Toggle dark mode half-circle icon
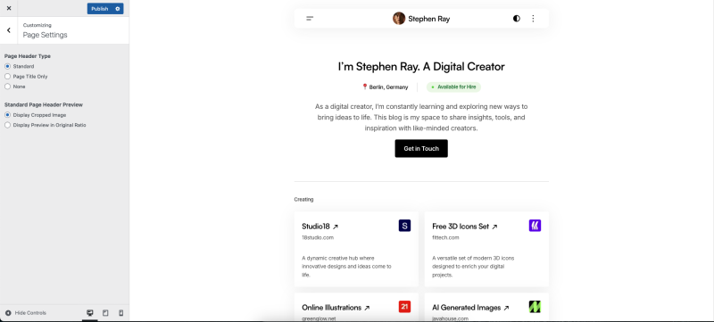 tap(517, 19)
